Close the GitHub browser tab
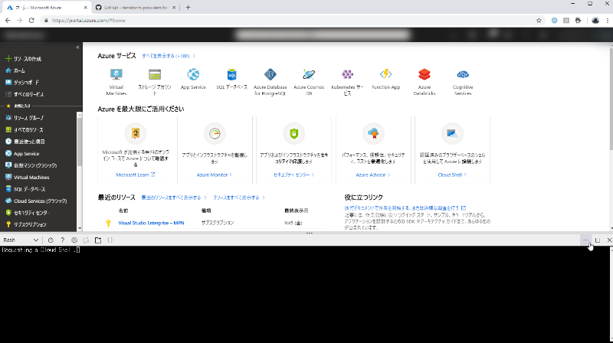This screenshot has width=613, height=343. point(174,8)
